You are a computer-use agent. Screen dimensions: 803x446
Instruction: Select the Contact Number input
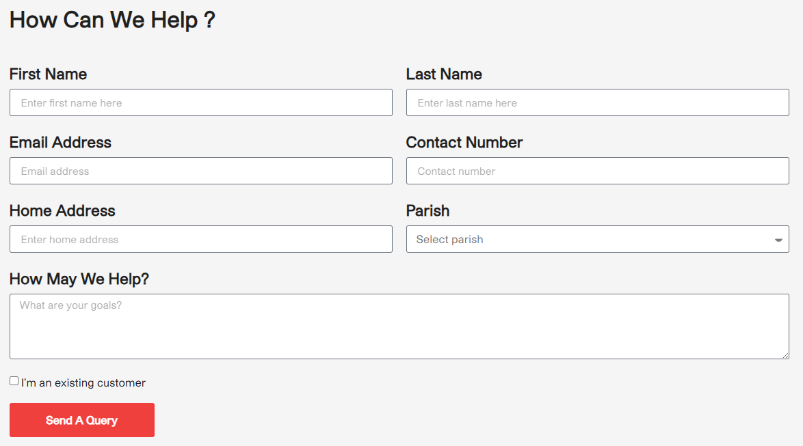pyautogui.click(x=597, y=171)
